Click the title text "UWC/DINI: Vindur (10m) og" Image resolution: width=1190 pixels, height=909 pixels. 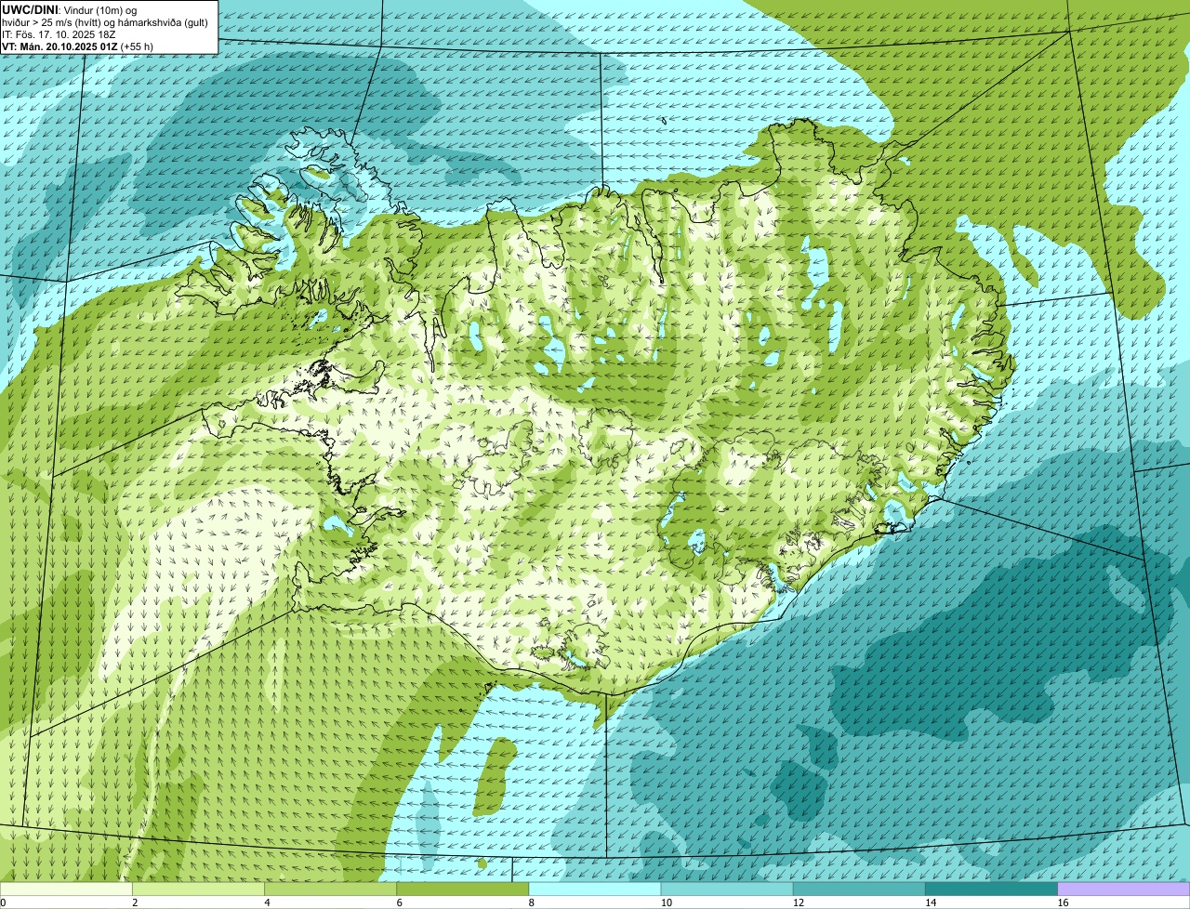click(x=71, y=9)
